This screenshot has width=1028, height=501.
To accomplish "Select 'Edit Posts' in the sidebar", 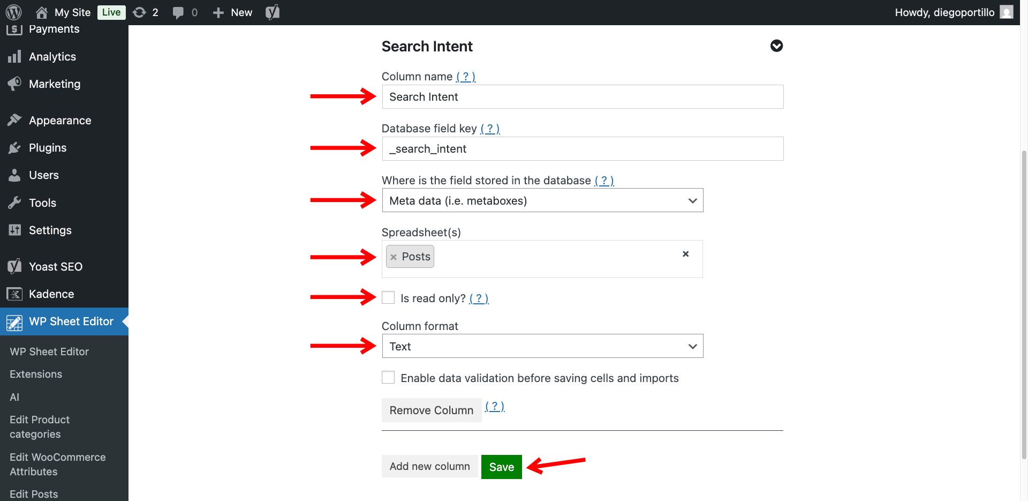I will pyautogui.click(x=33, y=493).
